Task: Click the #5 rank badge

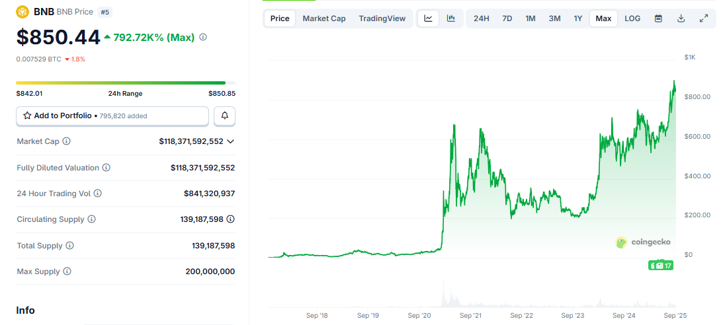Action: (105, 12)
